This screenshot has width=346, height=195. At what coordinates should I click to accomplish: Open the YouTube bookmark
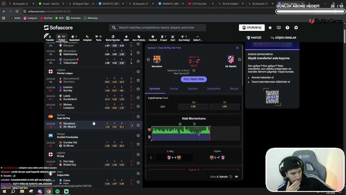coord(46,18)
